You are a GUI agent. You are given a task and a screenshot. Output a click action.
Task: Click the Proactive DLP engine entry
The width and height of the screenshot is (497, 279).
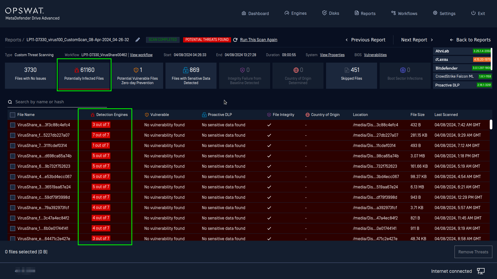[463, 85]
